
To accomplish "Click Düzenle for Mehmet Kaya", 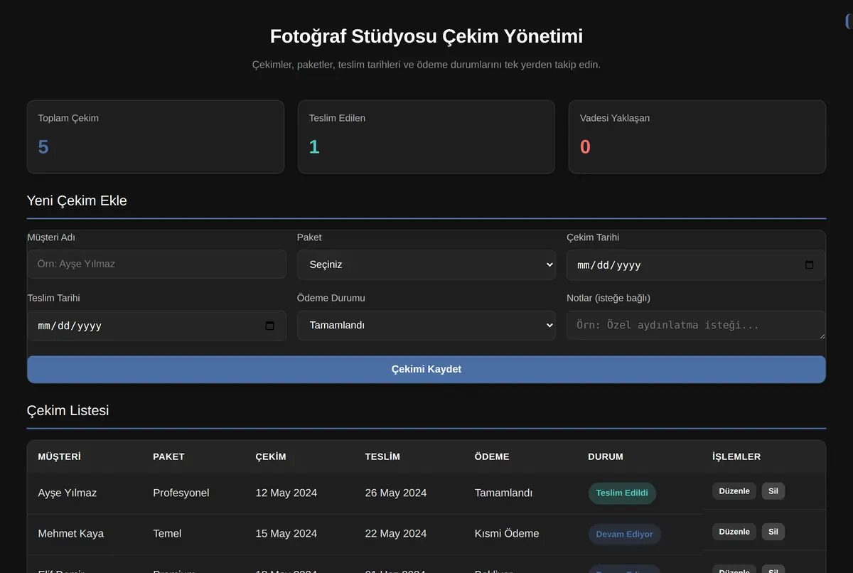I will 734,532.
